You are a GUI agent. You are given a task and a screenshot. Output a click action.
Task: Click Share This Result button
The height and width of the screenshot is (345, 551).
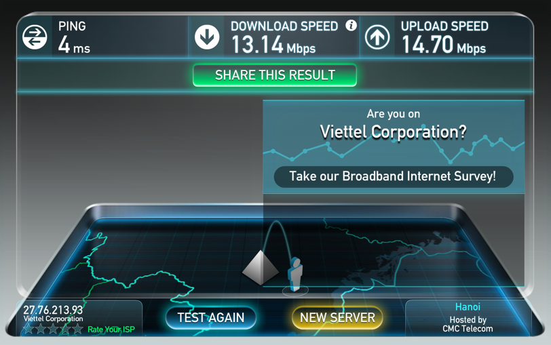(x=275, y=75)
